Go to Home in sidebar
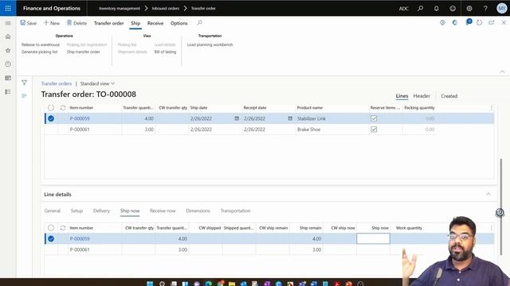This screenshot has width=510, height=286. [8, 37]
